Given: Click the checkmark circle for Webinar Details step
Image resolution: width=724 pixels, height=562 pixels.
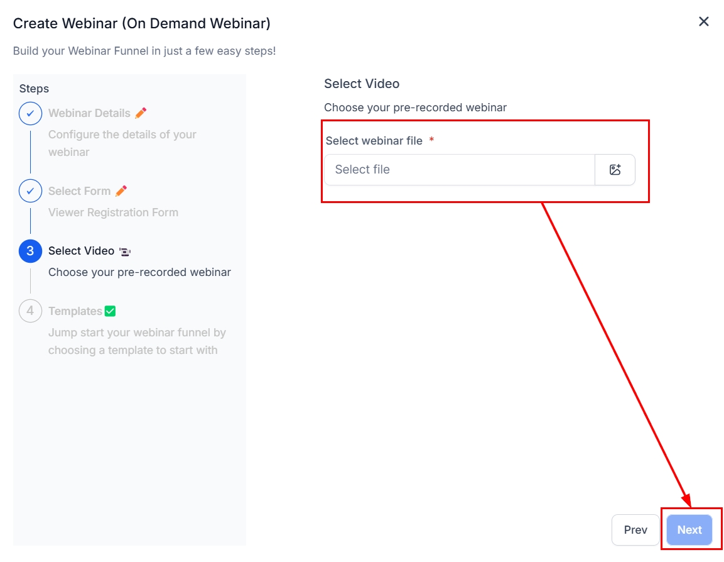Looking at the screenshot, I should pos(30,114).
